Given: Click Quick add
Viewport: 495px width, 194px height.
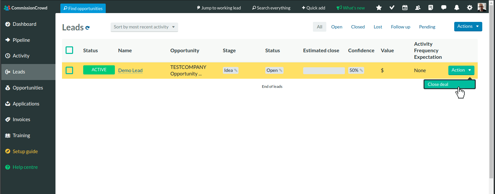Looking at the screenshot, I should point(314,8).
